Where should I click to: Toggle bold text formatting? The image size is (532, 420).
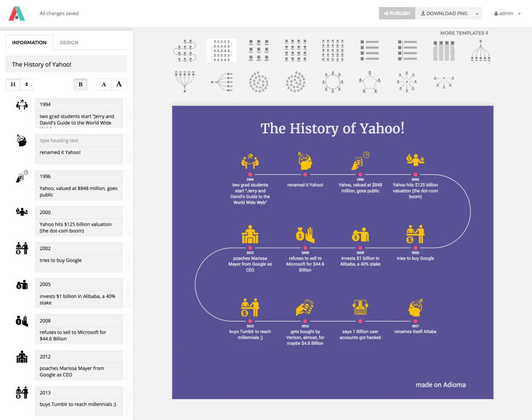80,84
